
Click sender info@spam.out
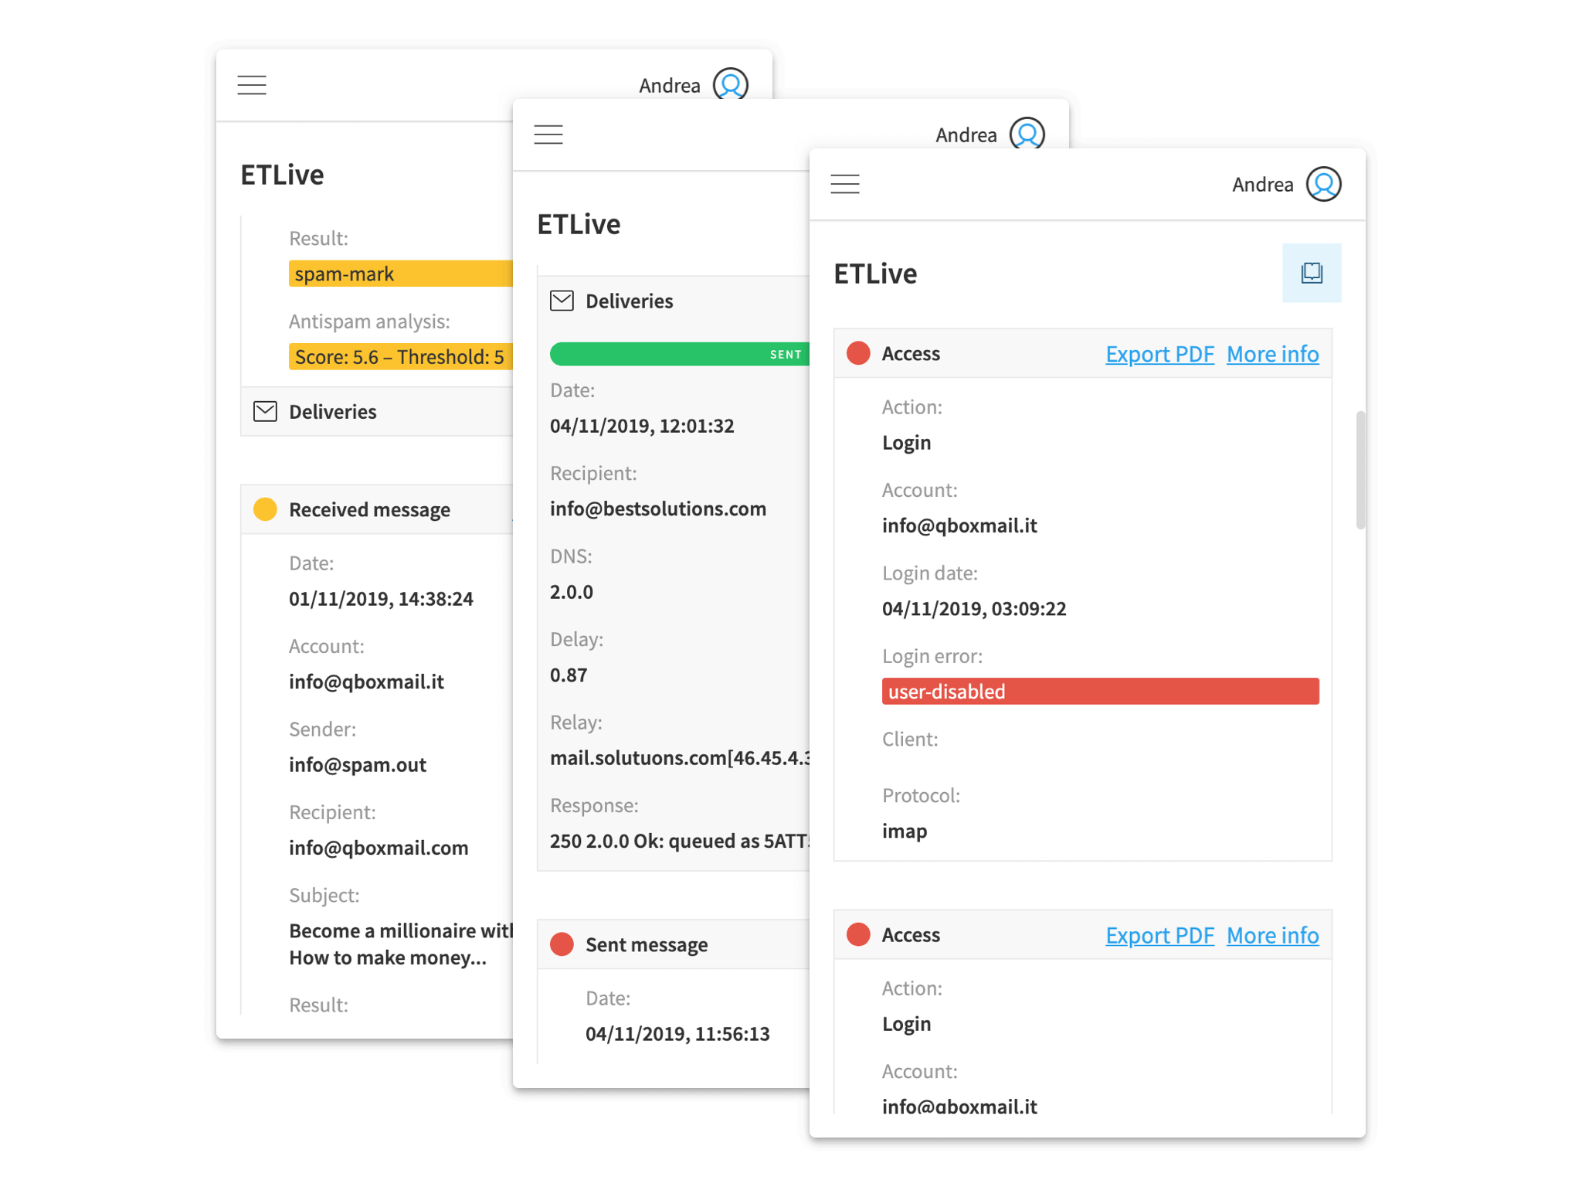click(x=357, y=764)
